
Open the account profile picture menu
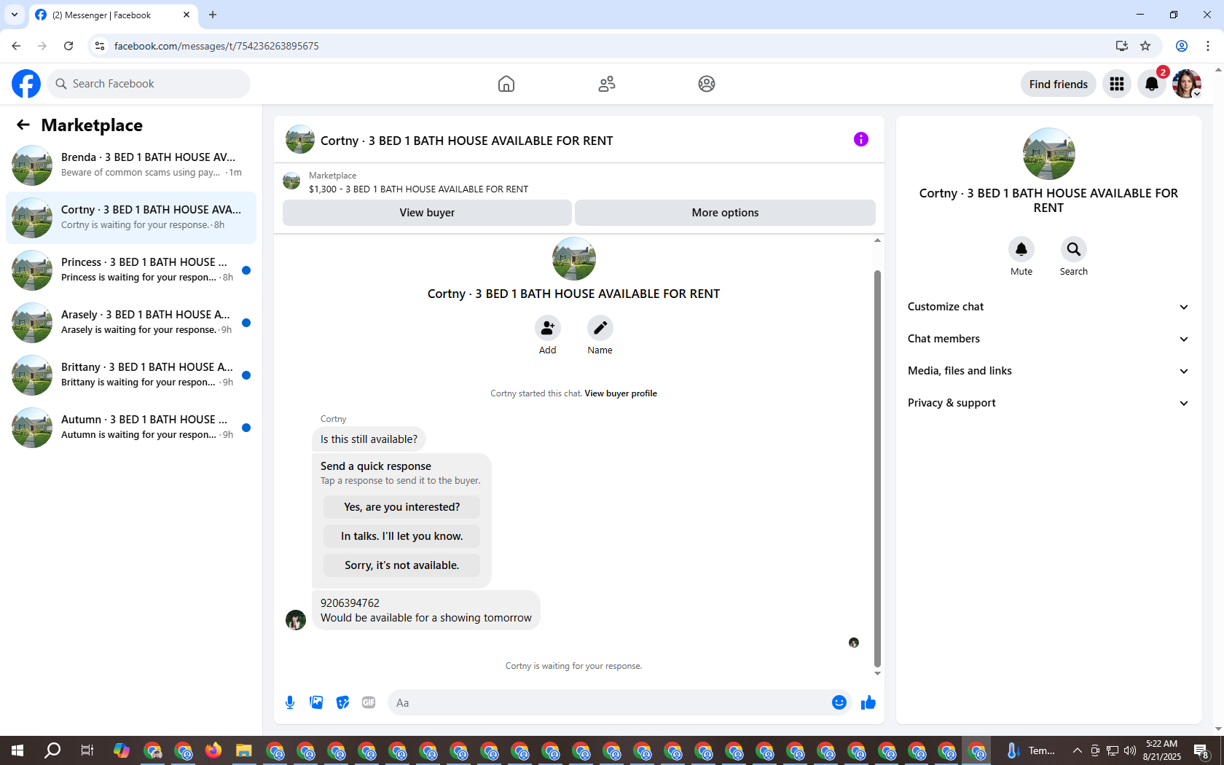click(x=1187, y=84)
